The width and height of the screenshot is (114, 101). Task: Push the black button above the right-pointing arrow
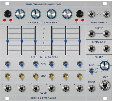(8, 14)
